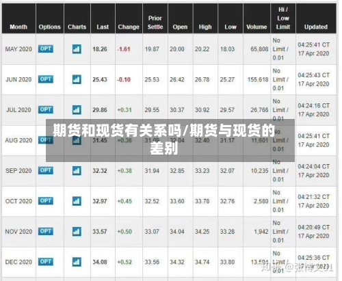Click the change value -0.10
This screenshot has height=281, width=342.
[x=124, y=79]
